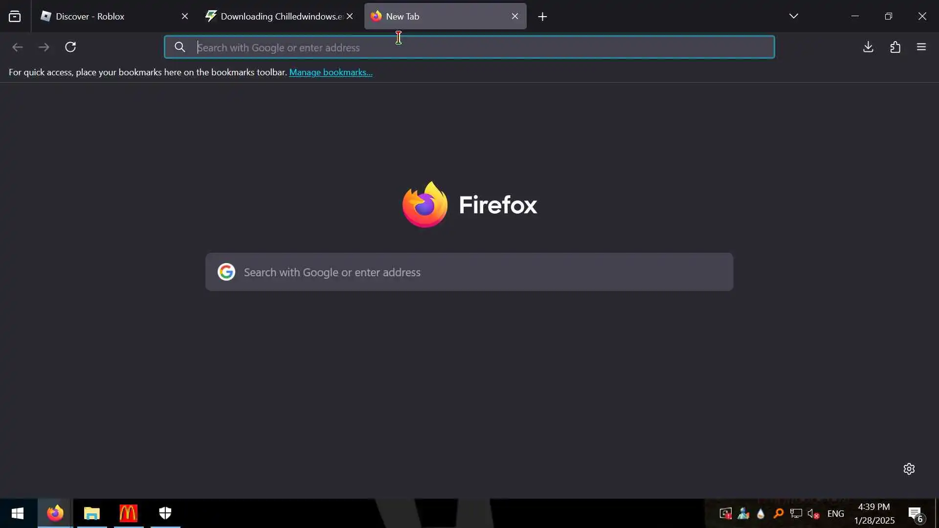939x528 pixels.
Task: Open Windows Security shield on taskbar
Action: pos(165,513)
